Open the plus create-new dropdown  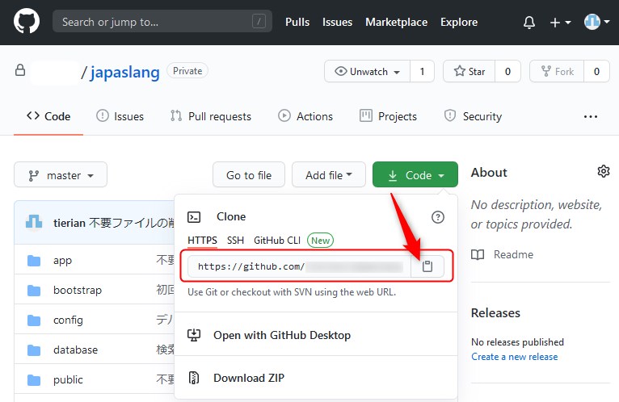(x=560, y=23)
